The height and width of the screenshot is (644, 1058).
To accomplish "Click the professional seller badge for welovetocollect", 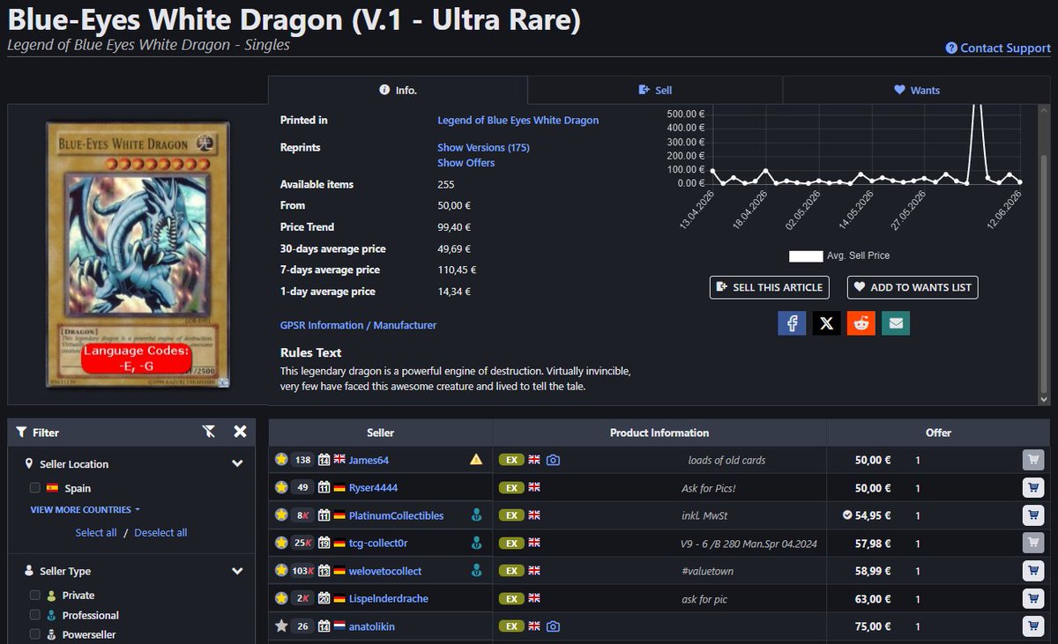I will pyautogui.click(x=476, y=571).
